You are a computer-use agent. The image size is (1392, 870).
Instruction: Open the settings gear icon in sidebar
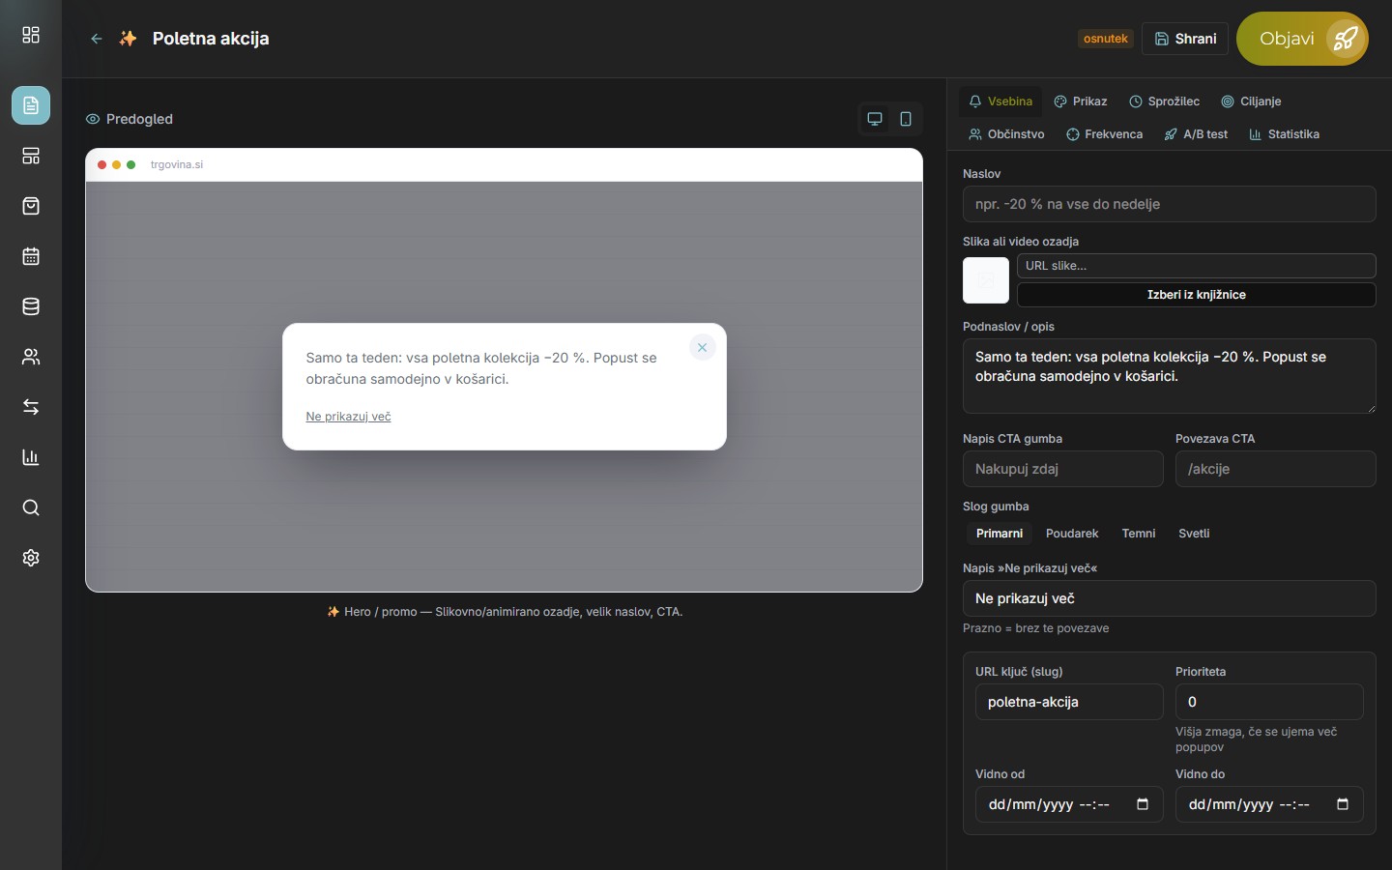tap(31, 558)
